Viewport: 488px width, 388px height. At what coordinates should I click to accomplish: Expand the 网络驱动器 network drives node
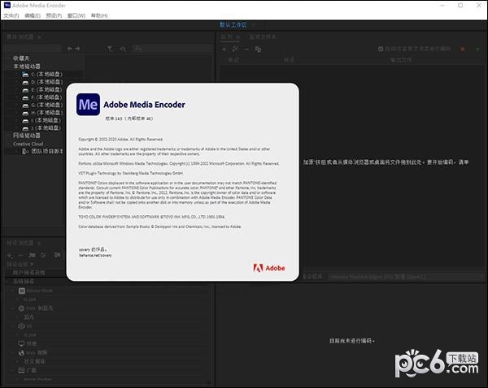pyautogui.click(x=8, y=136)
